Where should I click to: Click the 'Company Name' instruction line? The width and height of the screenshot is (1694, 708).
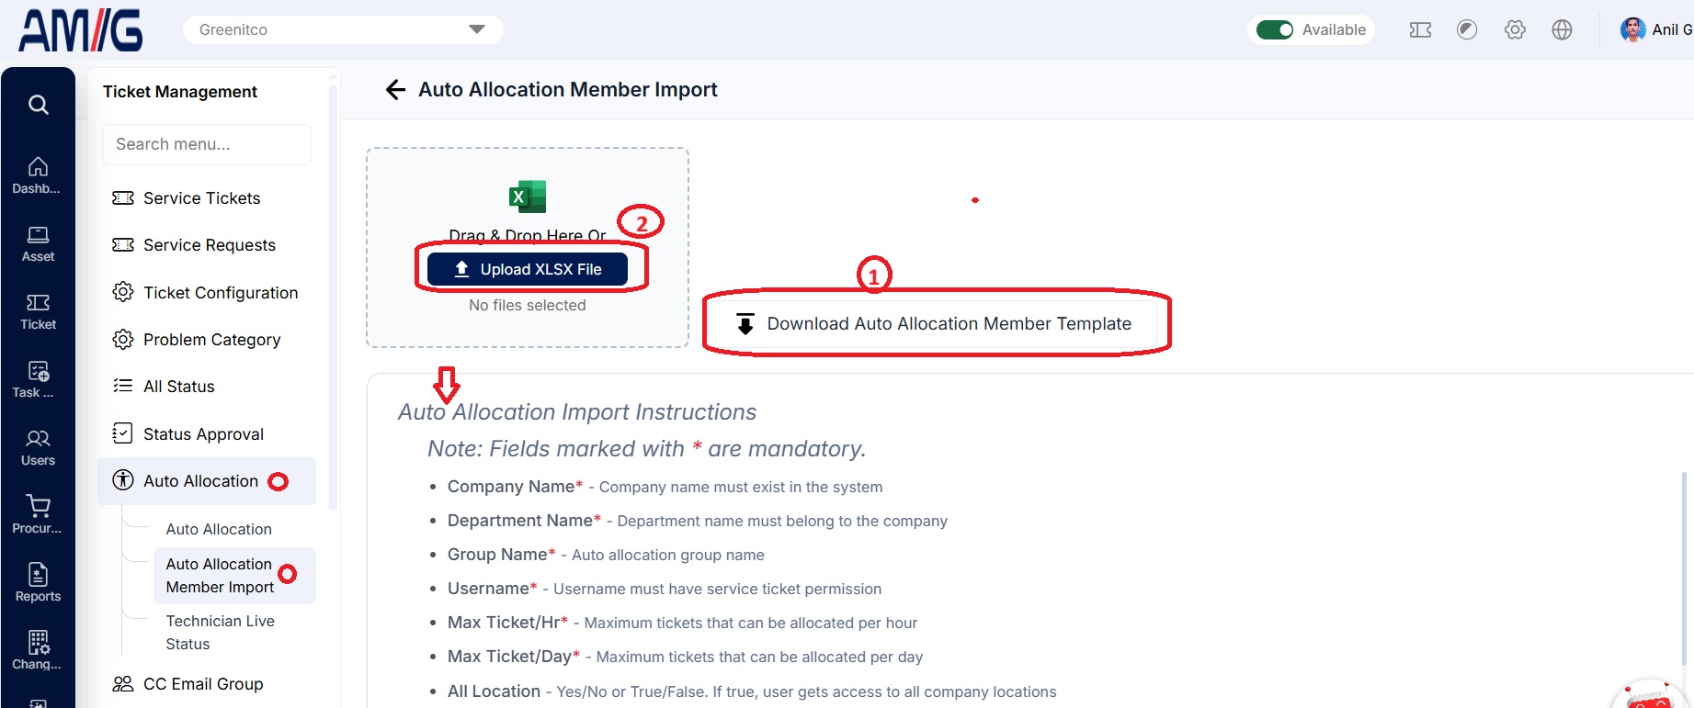[665, 487]
